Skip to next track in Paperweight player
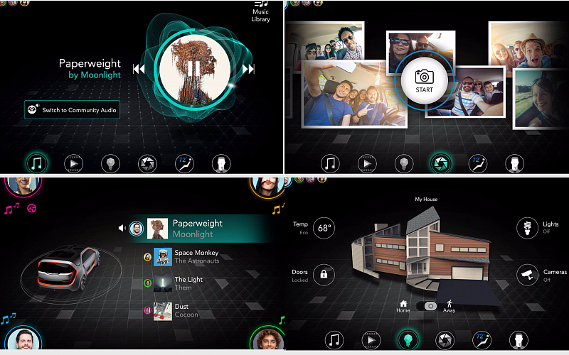The image size is (569, 355). 248,69
